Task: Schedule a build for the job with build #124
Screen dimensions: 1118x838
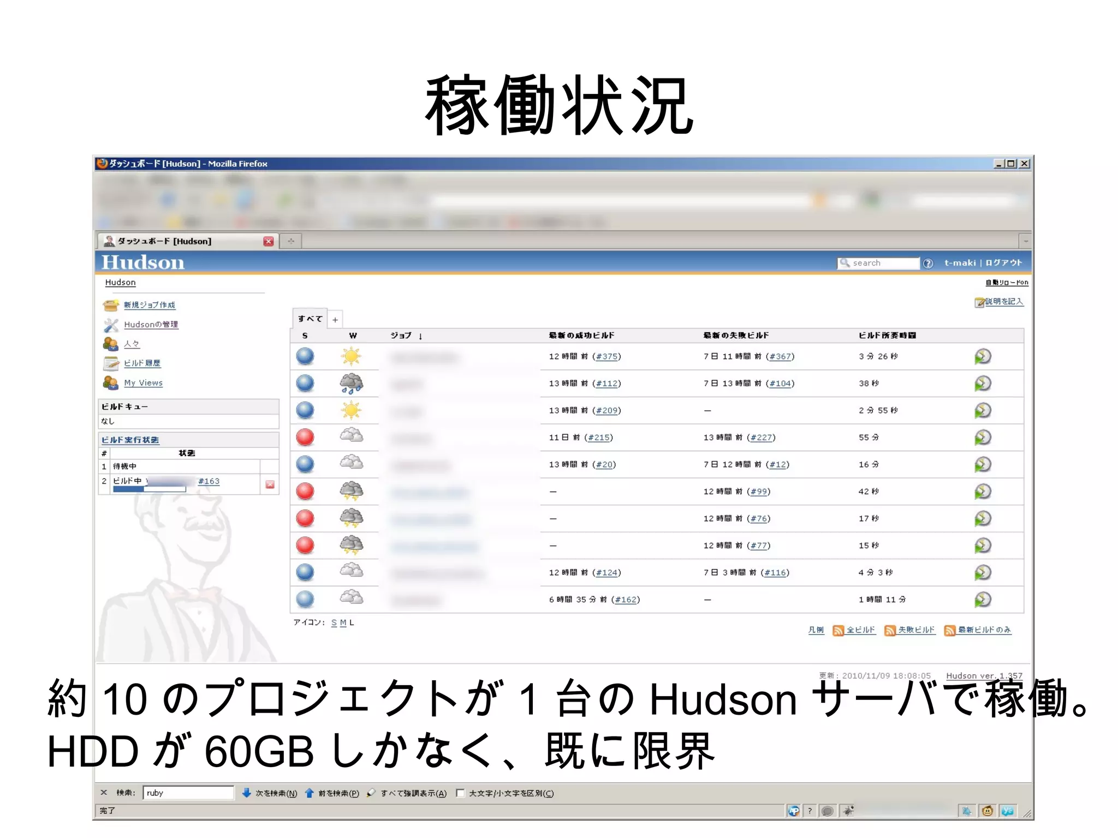Action: 983,572
